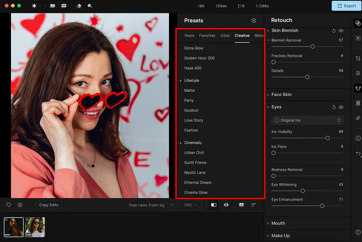The height and width of the screenshot is (242, 362).
Task: Click the Copy Edits button
Action: click(49, 205)
